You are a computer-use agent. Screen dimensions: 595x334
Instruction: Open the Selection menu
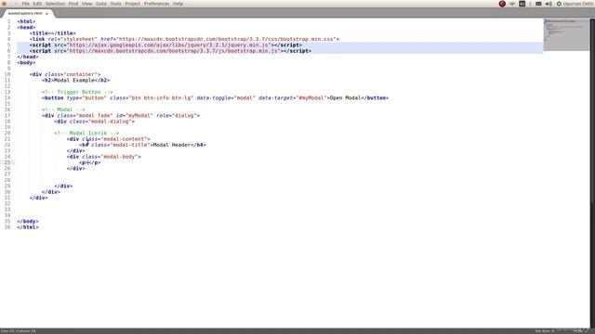55,4
